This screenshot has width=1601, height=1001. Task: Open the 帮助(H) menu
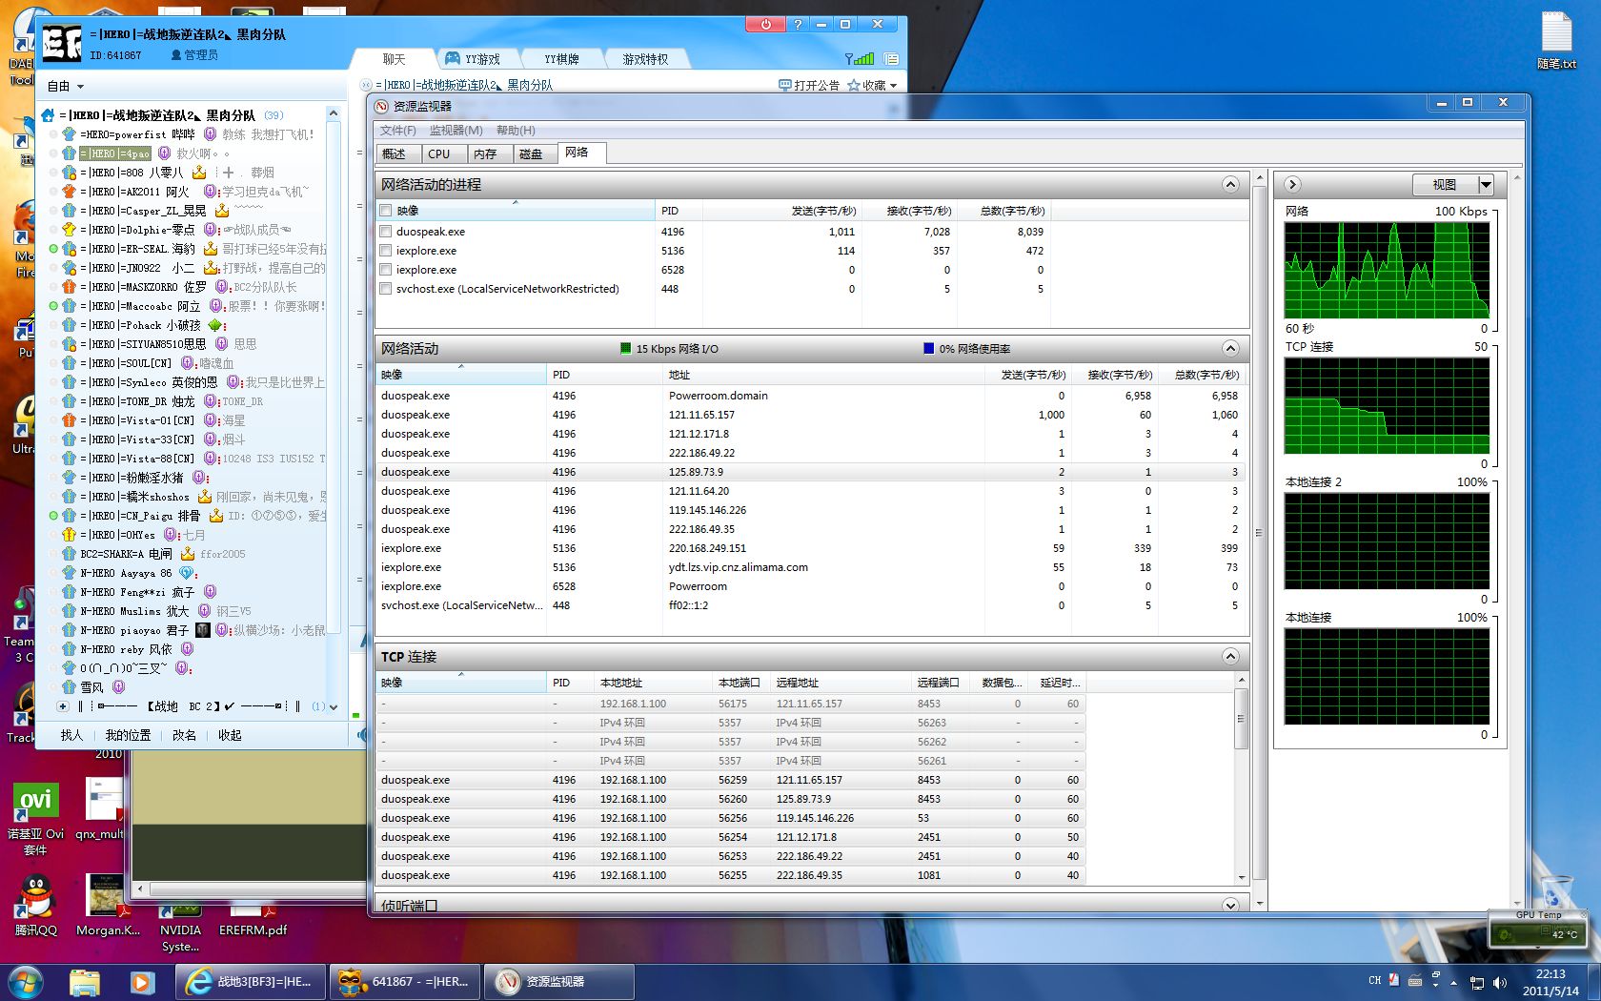click(x=516, y=131)
